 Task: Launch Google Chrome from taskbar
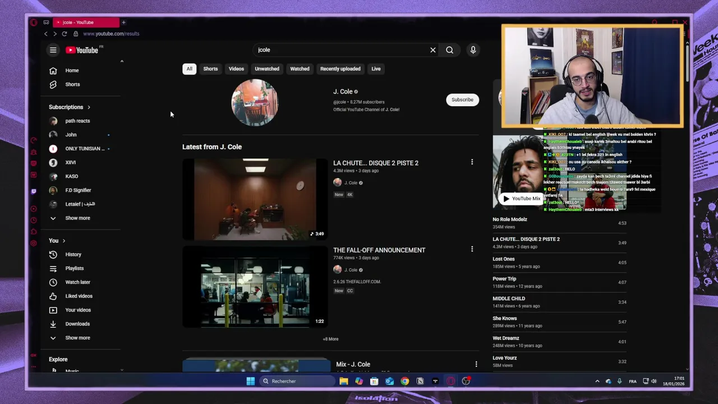point(404,381)
